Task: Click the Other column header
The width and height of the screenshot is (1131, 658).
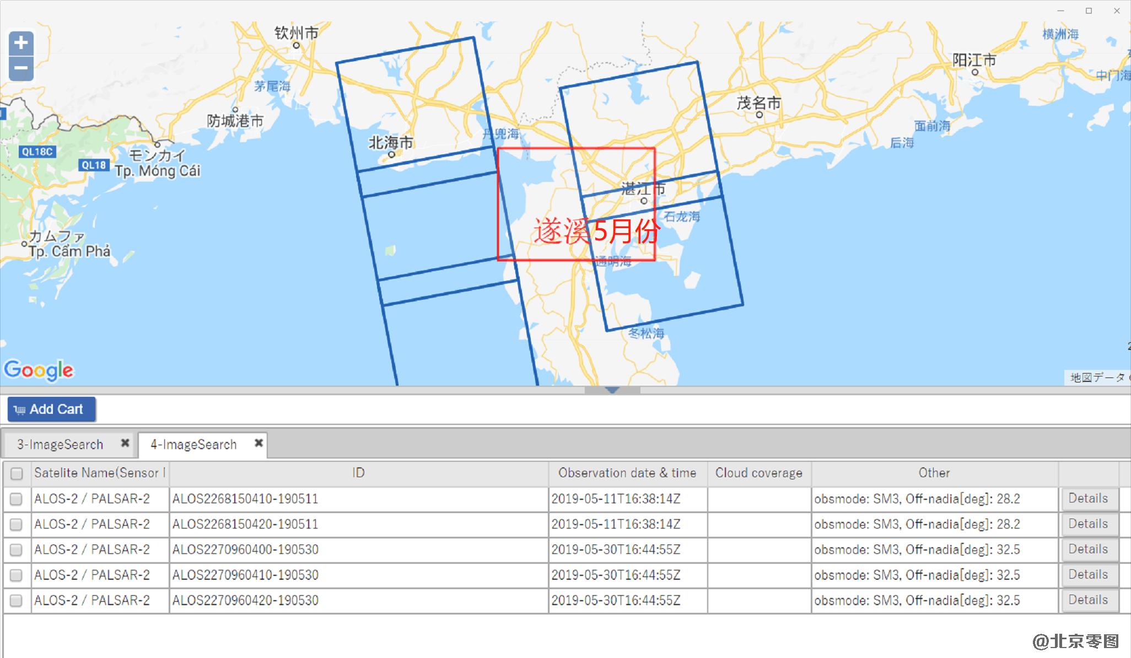Action: click(934, 473)
